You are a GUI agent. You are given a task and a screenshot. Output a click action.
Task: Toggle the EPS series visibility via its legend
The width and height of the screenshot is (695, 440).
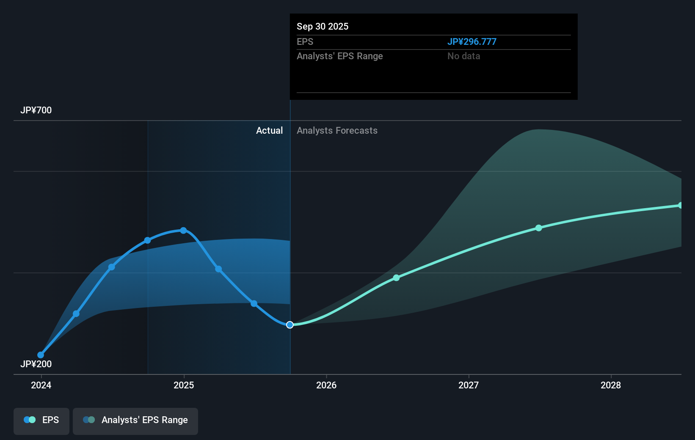click(x=41, y=420)
